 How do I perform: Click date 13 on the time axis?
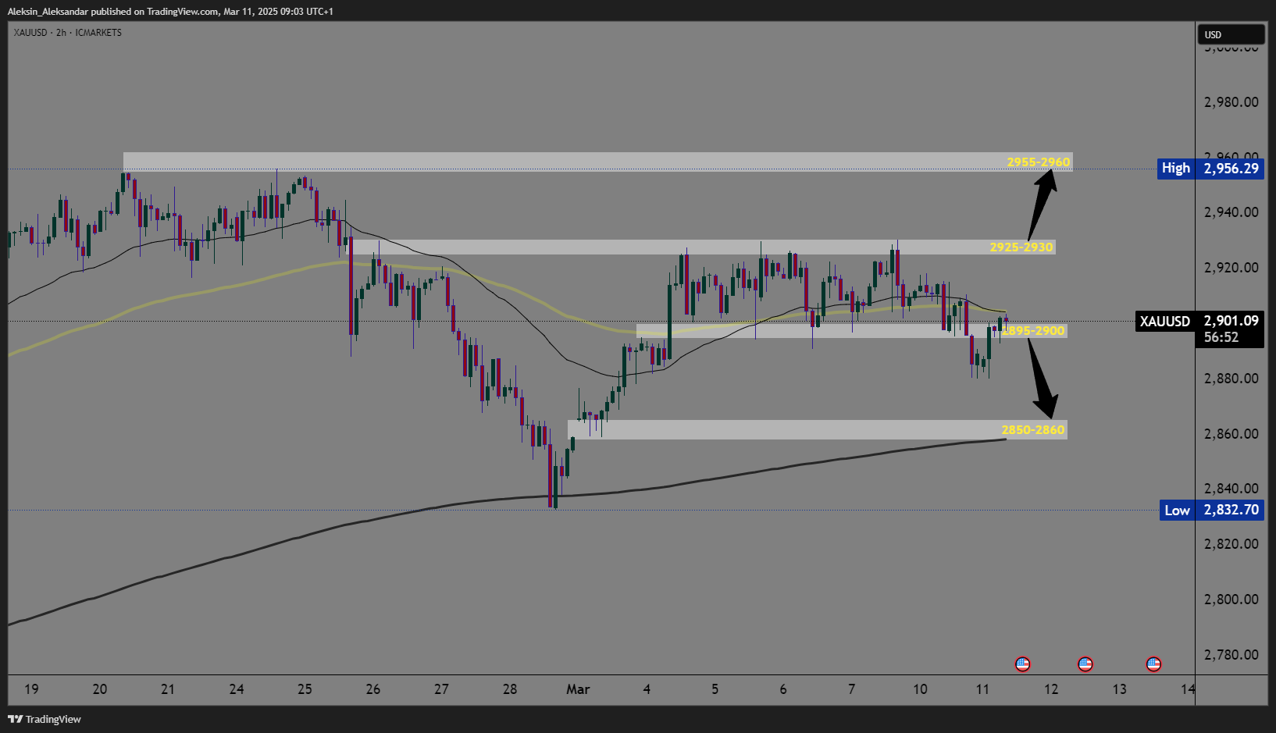(x=1120, y=689)
